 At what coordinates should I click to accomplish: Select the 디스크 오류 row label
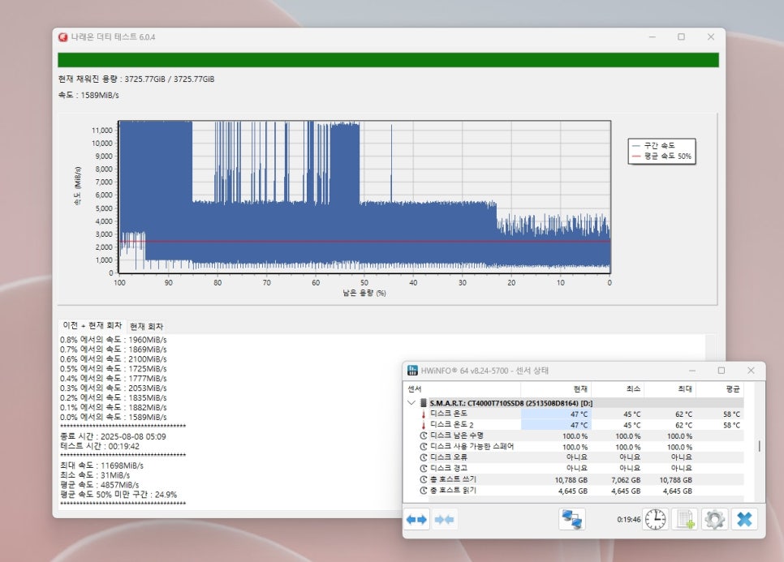[449, 457]
